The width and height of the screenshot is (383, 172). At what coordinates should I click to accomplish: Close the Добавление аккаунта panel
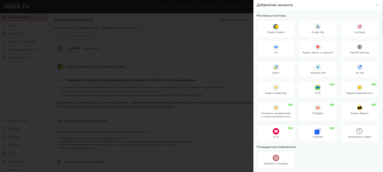coord(377,5)
